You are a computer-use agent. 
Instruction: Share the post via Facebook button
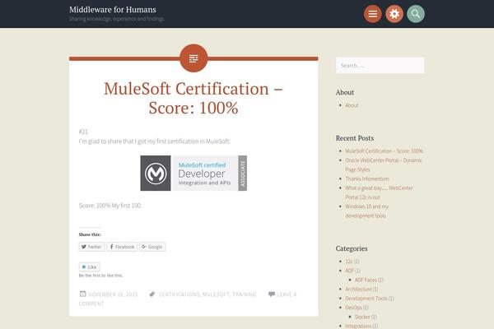(122, 247)
